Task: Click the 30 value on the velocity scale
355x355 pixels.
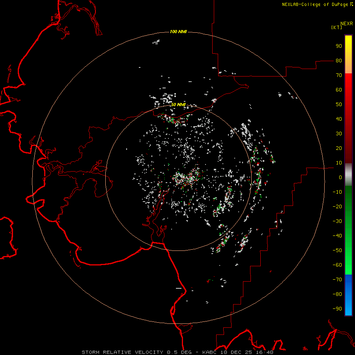Action: [x=339, y=134]
